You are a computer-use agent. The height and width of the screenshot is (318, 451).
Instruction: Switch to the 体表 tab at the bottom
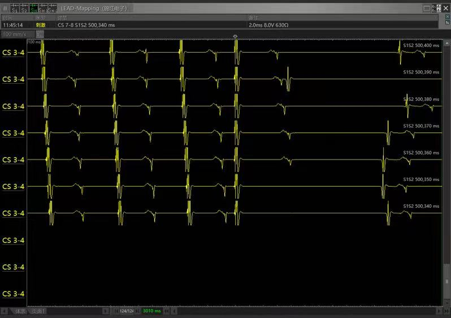pyautogui.click(x=20, y=311)
